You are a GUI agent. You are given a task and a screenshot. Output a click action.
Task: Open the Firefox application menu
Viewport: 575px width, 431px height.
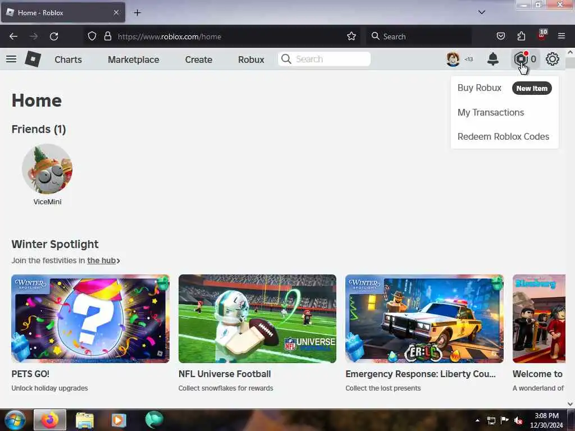(562, 36)
